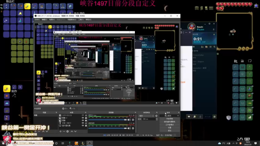
Task: Decrease the transition duration with the down stepper
Action: (x=157, y=120)
